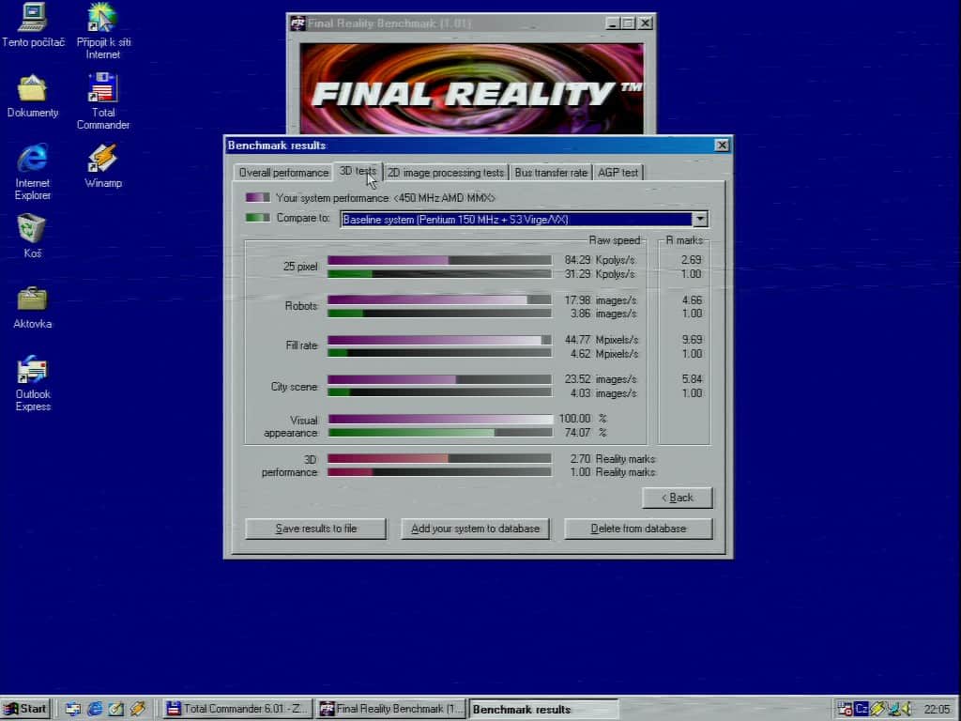The image size is (961, 721).
Task: Open the Start menu
Action: (25, 709)
